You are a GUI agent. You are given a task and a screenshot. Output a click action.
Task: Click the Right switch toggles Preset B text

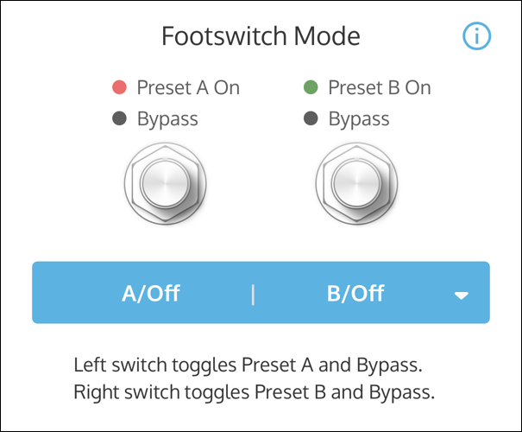(254, 393)
